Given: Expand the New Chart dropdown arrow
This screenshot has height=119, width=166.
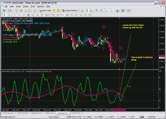Looking at the screenshot, I should [6, 11].
